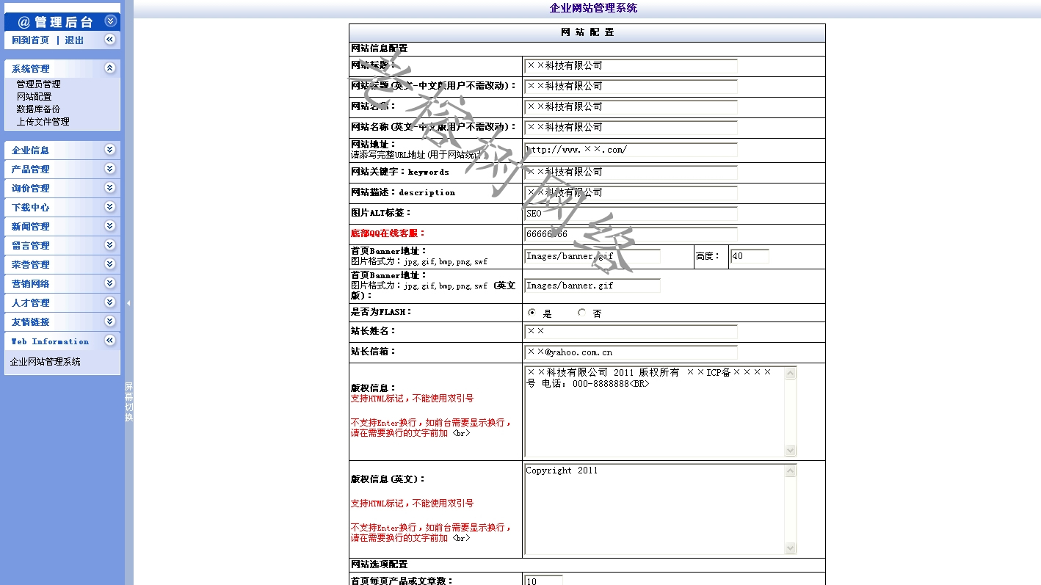Open 数据库备份 page
The image size is (1041, 585).
pos(39,109)
